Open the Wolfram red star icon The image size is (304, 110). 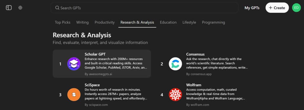click(175, 95)
